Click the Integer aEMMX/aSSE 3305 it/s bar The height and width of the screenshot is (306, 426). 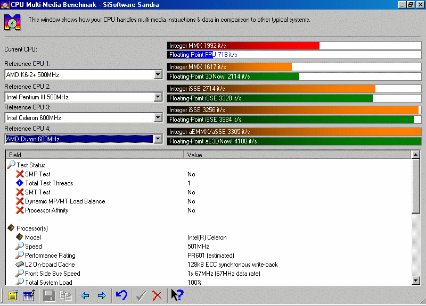click(294, 132)
